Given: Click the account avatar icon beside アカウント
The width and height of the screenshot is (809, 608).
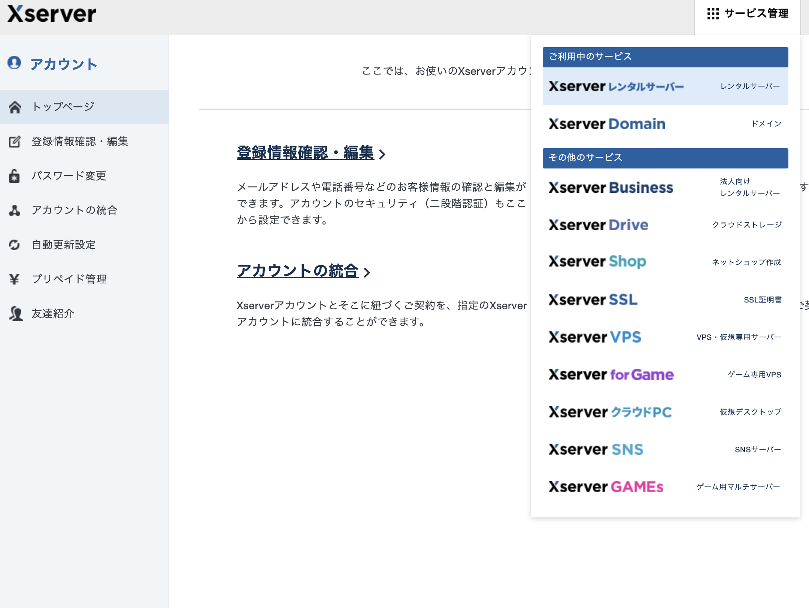Looking at the screenshot, I should coord(14,63).
